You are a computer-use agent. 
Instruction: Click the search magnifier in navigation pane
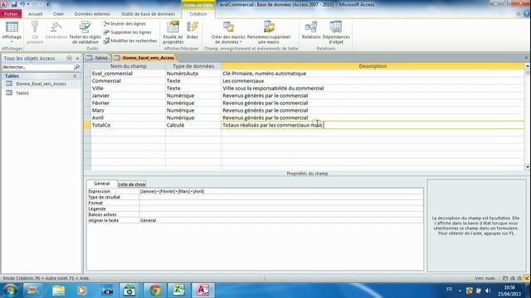pyautogui.click(x=77, y=67)
